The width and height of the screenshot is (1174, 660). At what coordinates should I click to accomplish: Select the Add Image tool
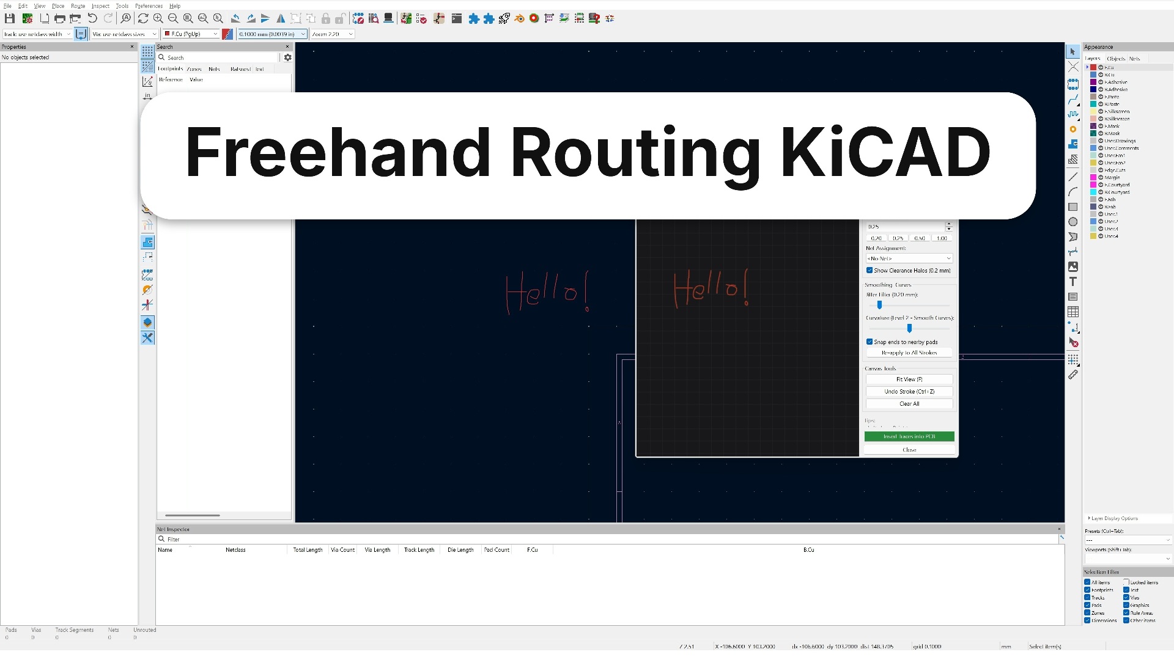click(x=1073, y=266)
